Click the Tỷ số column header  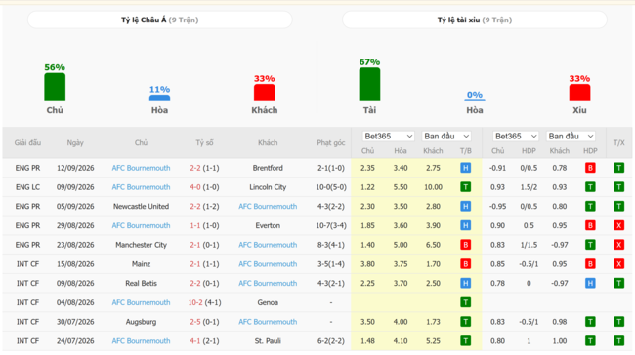pos(204,142)
